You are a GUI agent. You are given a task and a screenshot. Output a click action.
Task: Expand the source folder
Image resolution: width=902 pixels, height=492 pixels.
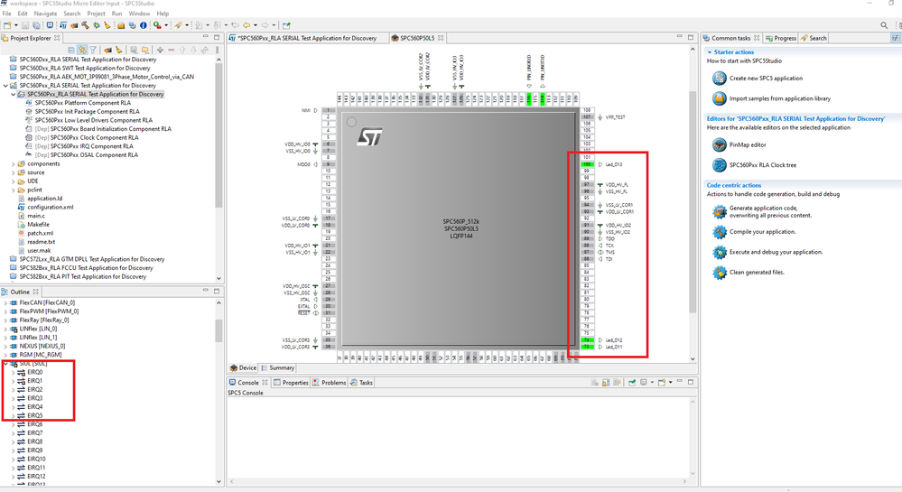[x=14, y=172]
